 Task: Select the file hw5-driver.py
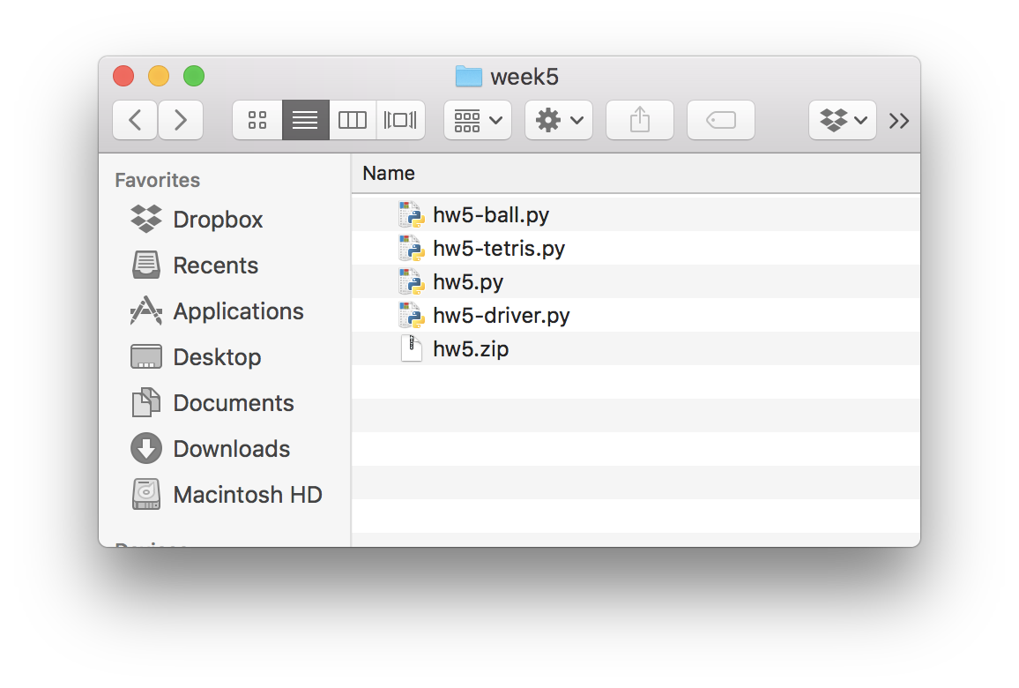click(636, 316)
